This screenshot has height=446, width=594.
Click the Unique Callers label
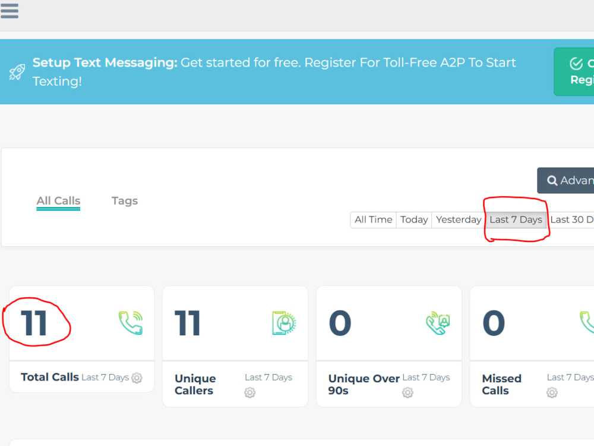(195, 385)
